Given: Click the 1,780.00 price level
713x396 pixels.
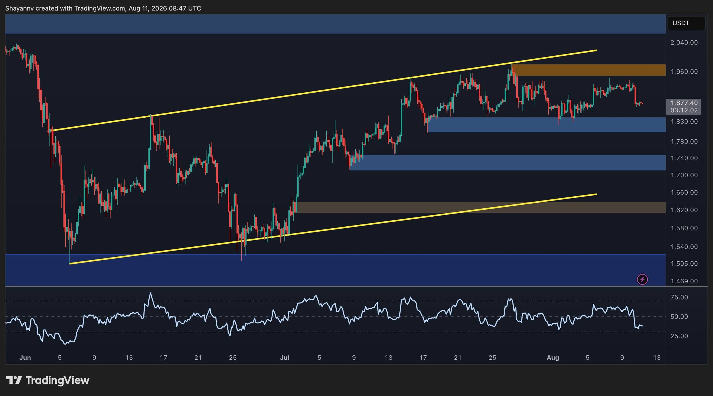Looking at the screenshot, I should (x=684, y=142).
